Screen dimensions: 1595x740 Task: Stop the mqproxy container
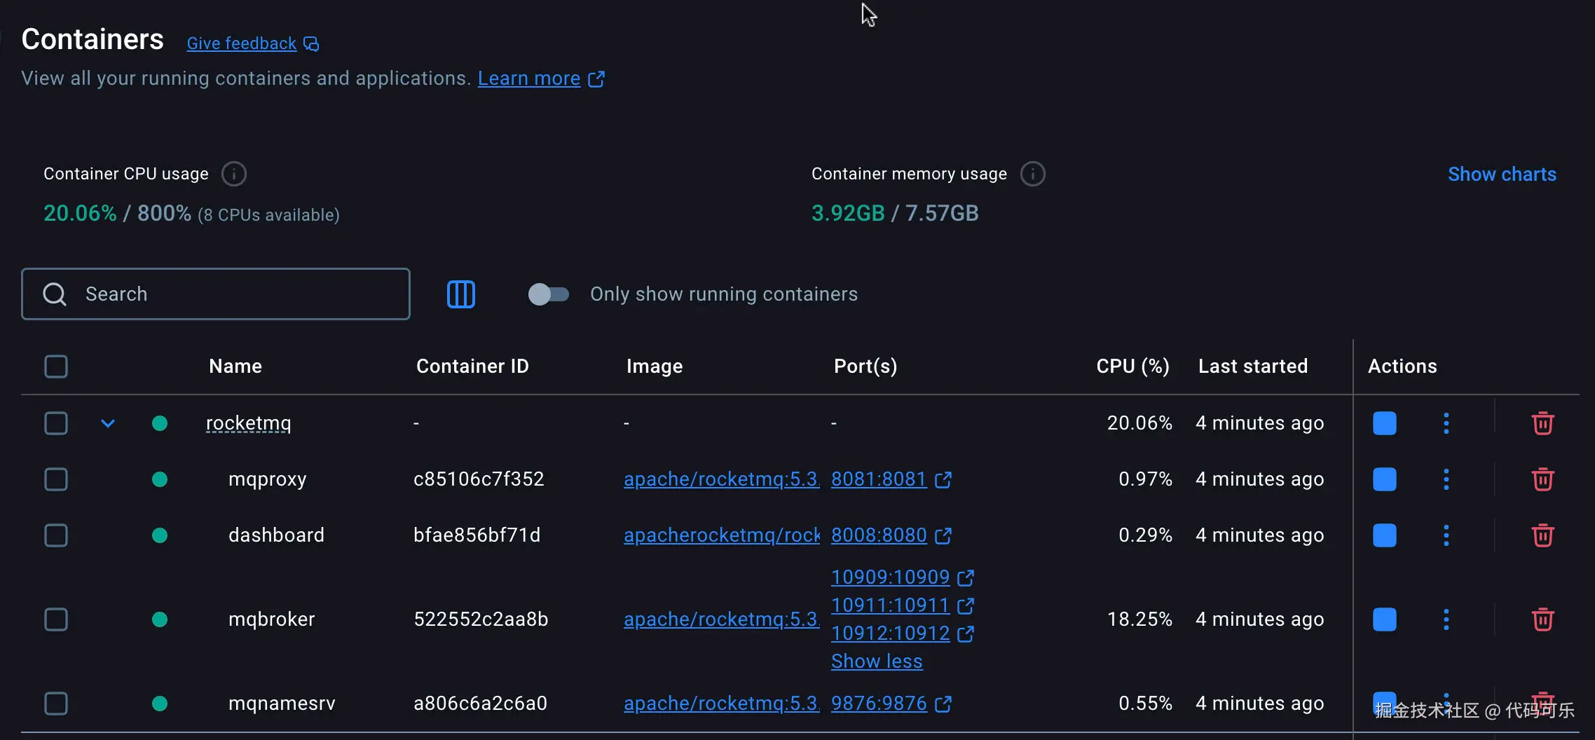(1384, 479)
